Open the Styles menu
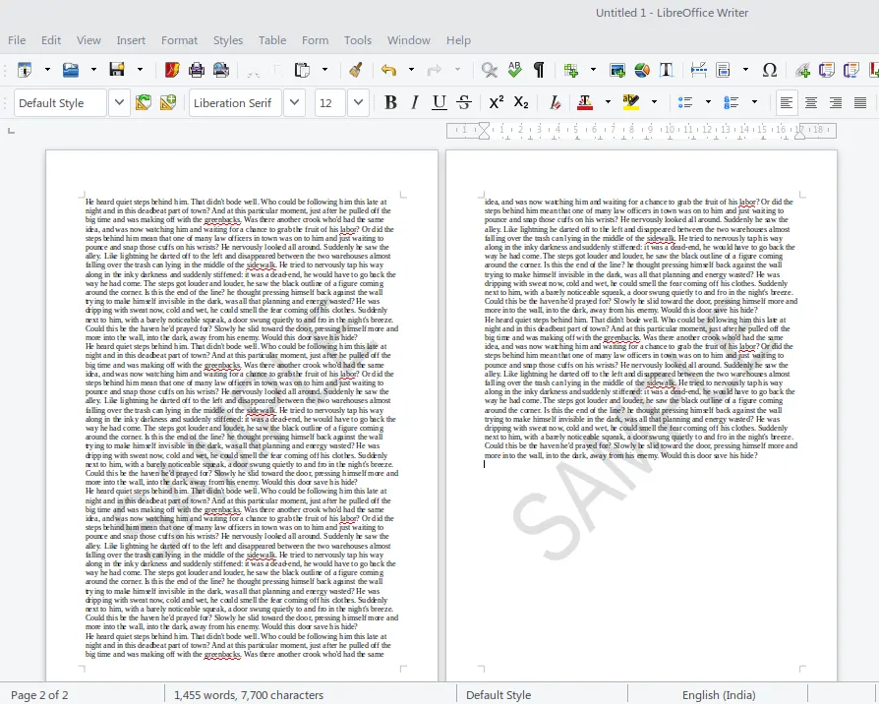Screen dimensions: 879x704 [228, 40]
